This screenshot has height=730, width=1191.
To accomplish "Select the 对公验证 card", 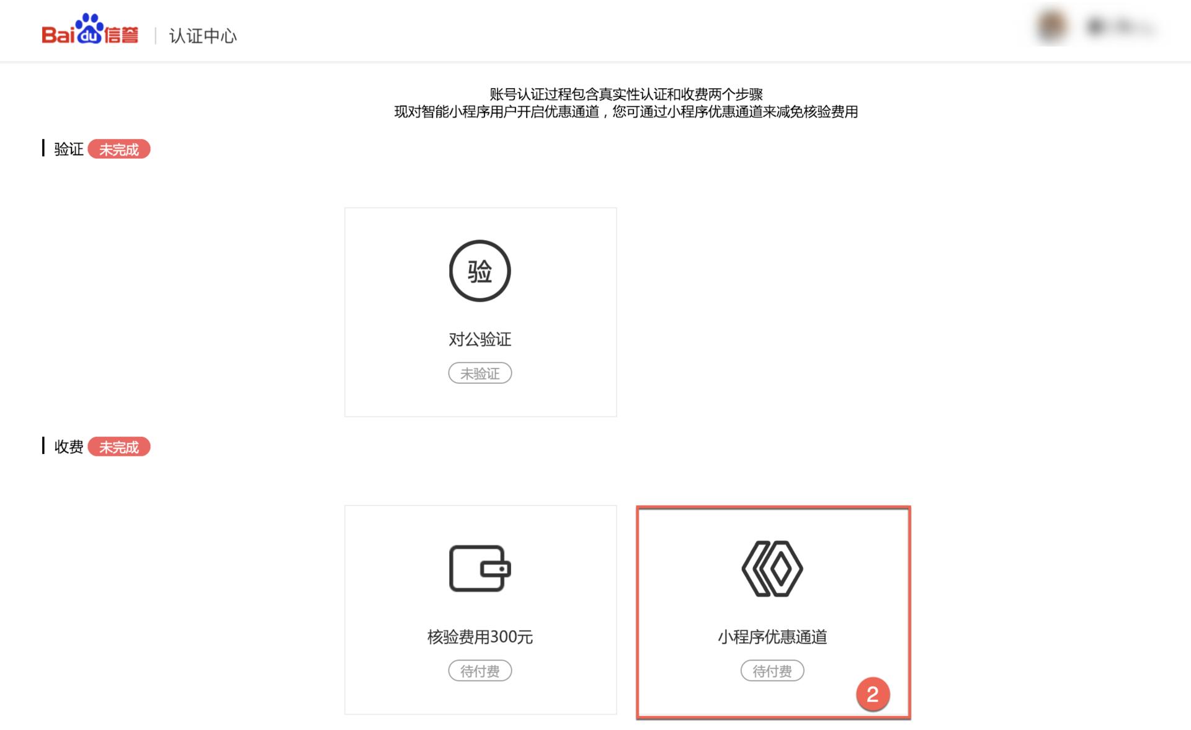I will pyautogui.click(x=480, y=311).
